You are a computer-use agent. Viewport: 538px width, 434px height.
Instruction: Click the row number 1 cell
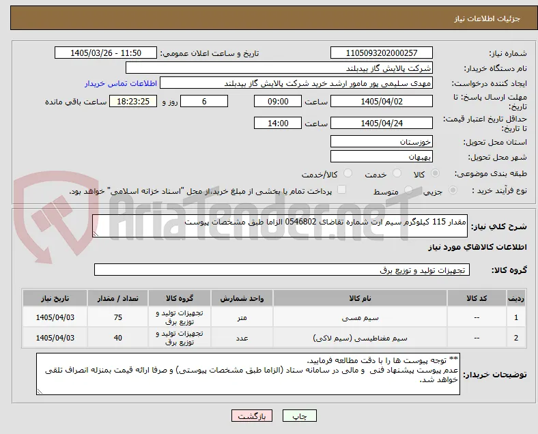[x=515, y=317]
